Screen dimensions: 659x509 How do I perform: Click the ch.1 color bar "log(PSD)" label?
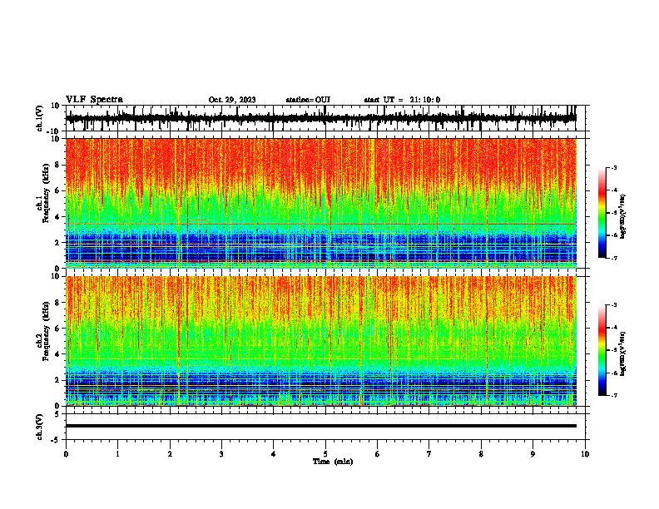623,217
